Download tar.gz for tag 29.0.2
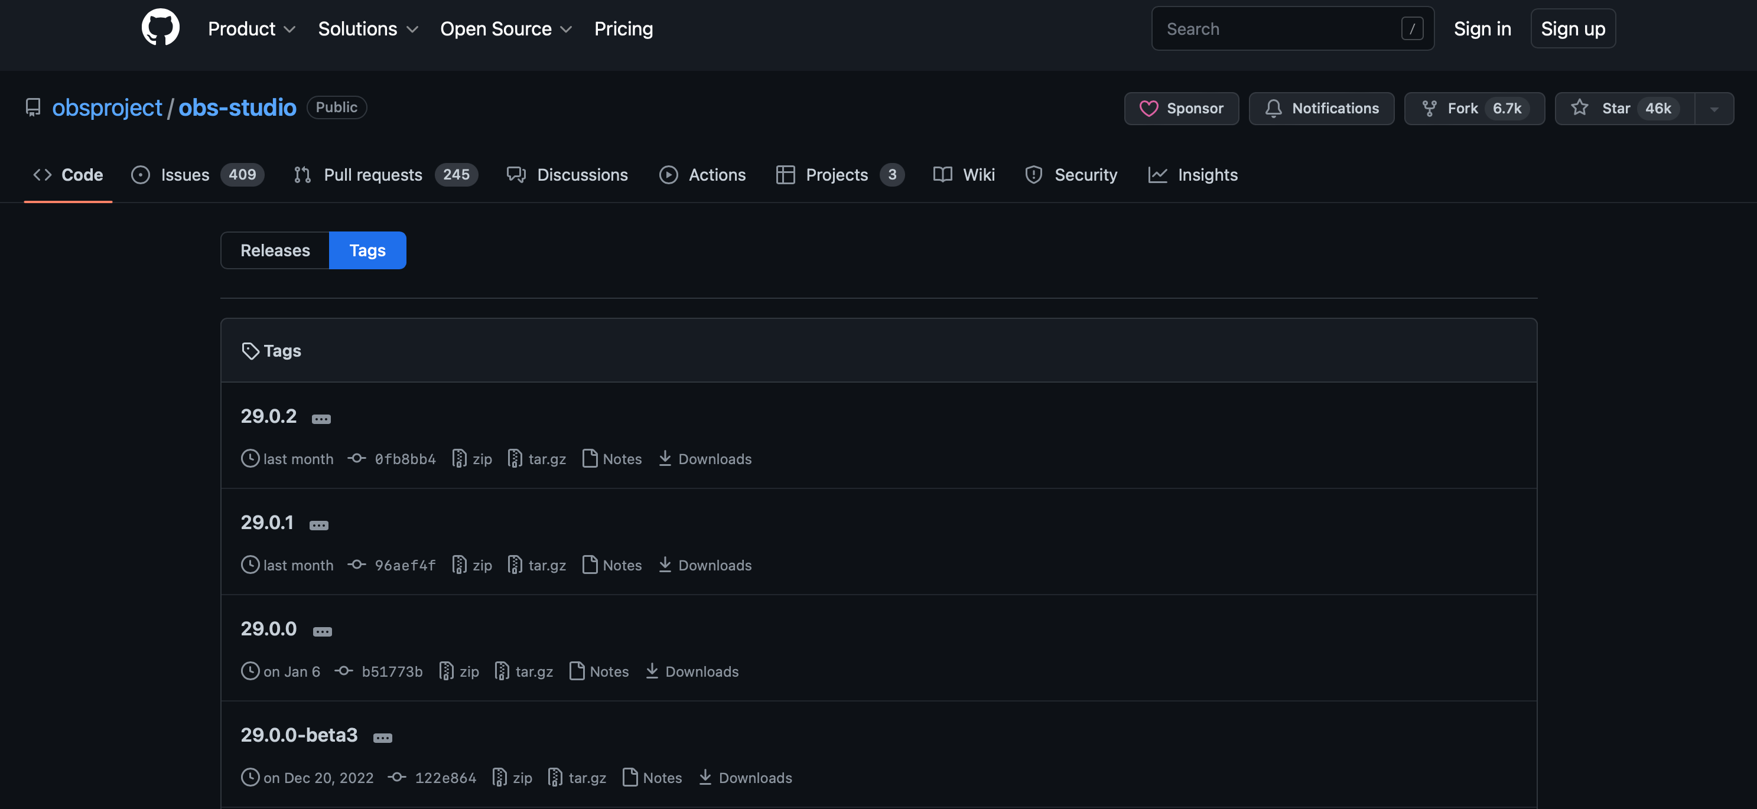 coord(538,459)
